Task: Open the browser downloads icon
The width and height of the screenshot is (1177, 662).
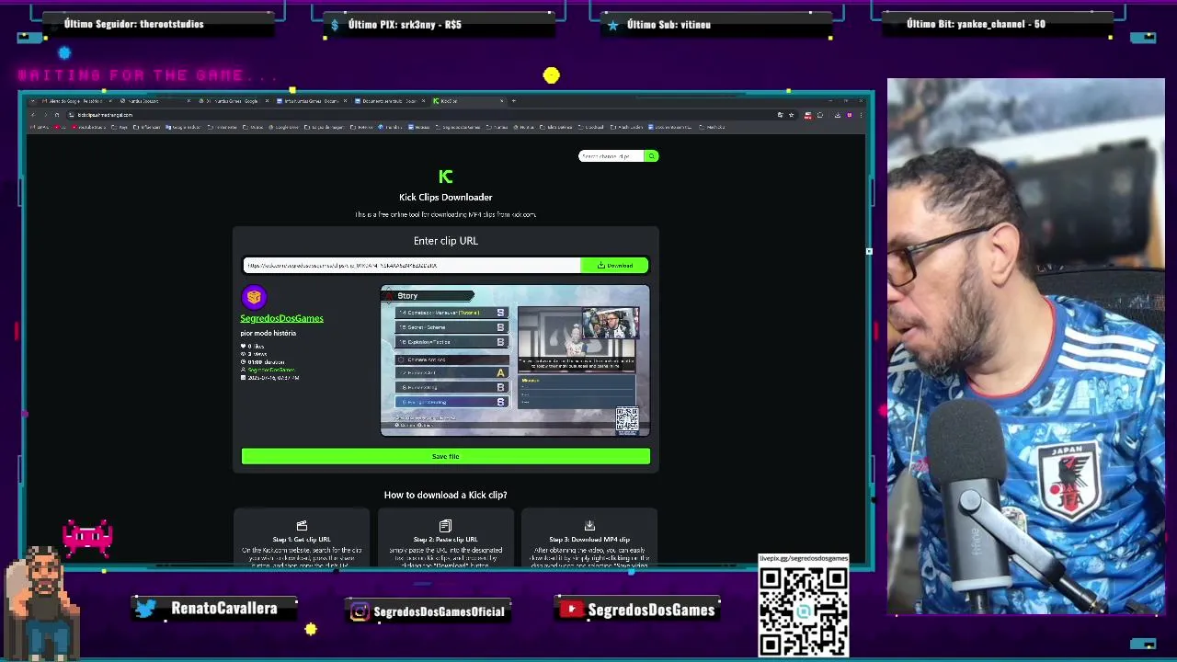Action: [x=837, y=115]
